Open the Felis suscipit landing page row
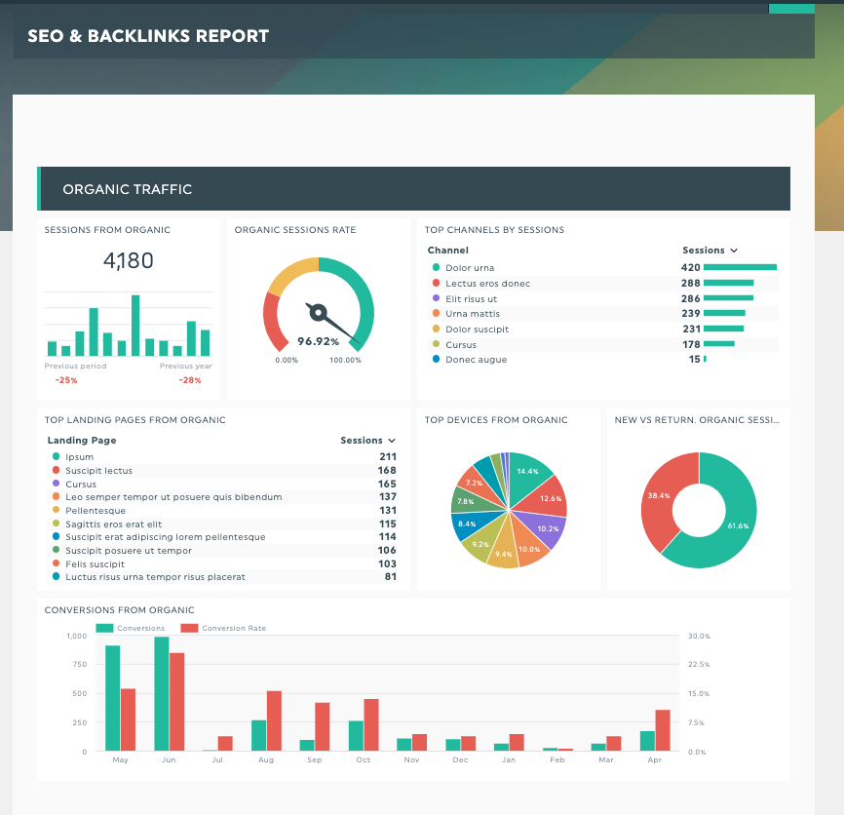This screenshot has width=844, height=815. click(x=95, y=563)
